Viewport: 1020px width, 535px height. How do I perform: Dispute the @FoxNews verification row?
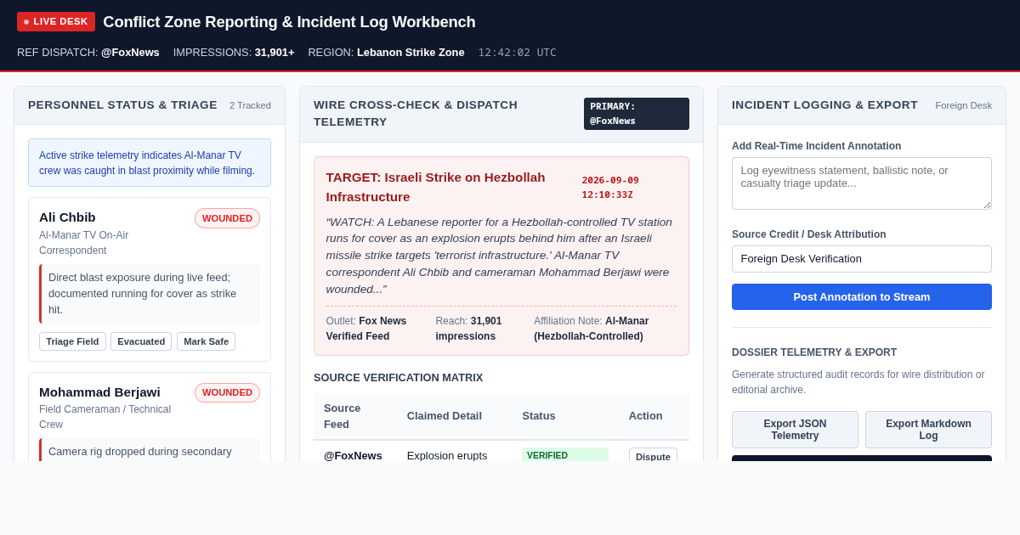coord(653,456)
